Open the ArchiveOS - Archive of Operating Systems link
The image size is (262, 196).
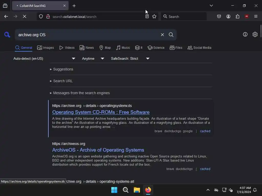(98, 150)
